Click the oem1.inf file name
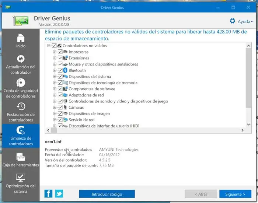Viewport: 258px width, 203px height. coord(53,141)
